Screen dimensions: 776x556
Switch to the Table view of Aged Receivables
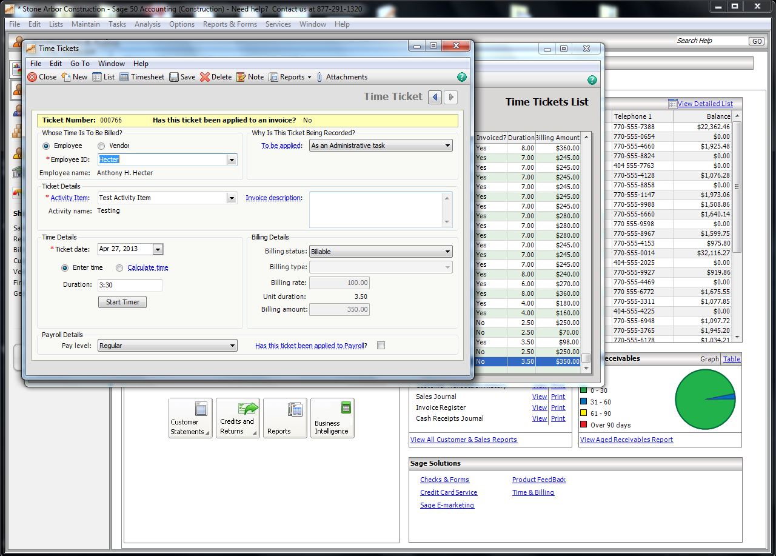click(731, 358)
